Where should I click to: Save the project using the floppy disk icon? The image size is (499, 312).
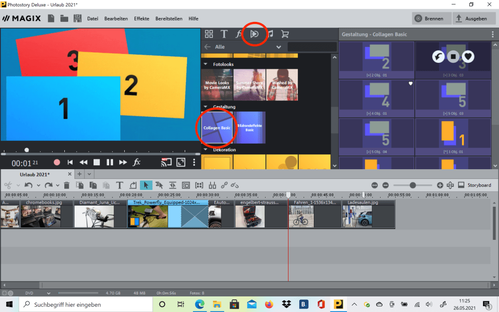coord(77,19)
